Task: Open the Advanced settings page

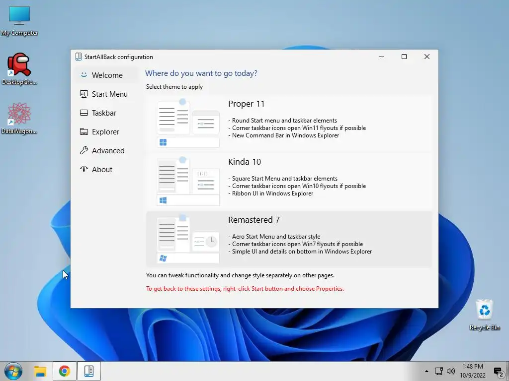Action: (106, 150)
